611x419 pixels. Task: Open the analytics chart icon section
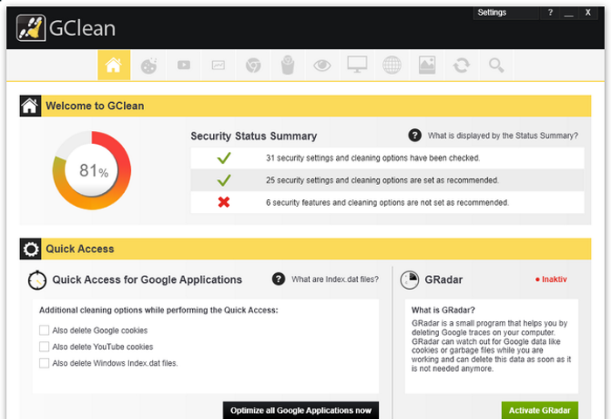point(218,65)
